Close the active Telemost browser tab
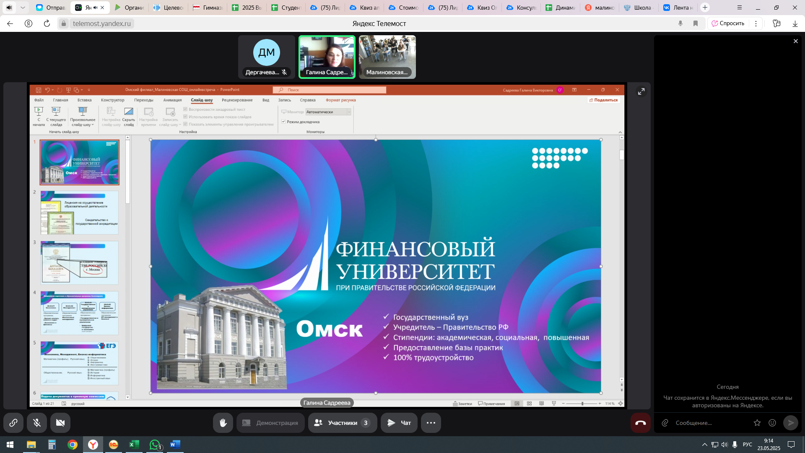 pos(102,8)
